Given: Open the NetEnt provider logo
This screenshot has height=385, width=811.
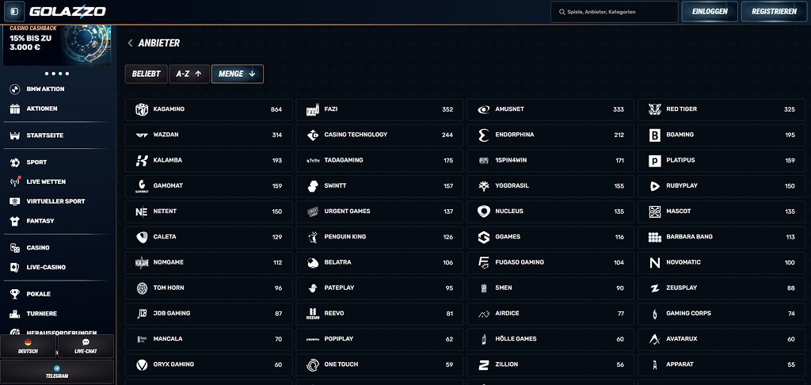Looking at the screenshot, I should coord(142,212).
